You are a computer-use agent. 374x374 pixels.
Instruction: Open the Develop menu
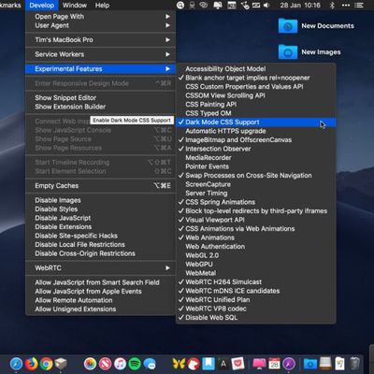pyautogui.click(x=41, y=6)
